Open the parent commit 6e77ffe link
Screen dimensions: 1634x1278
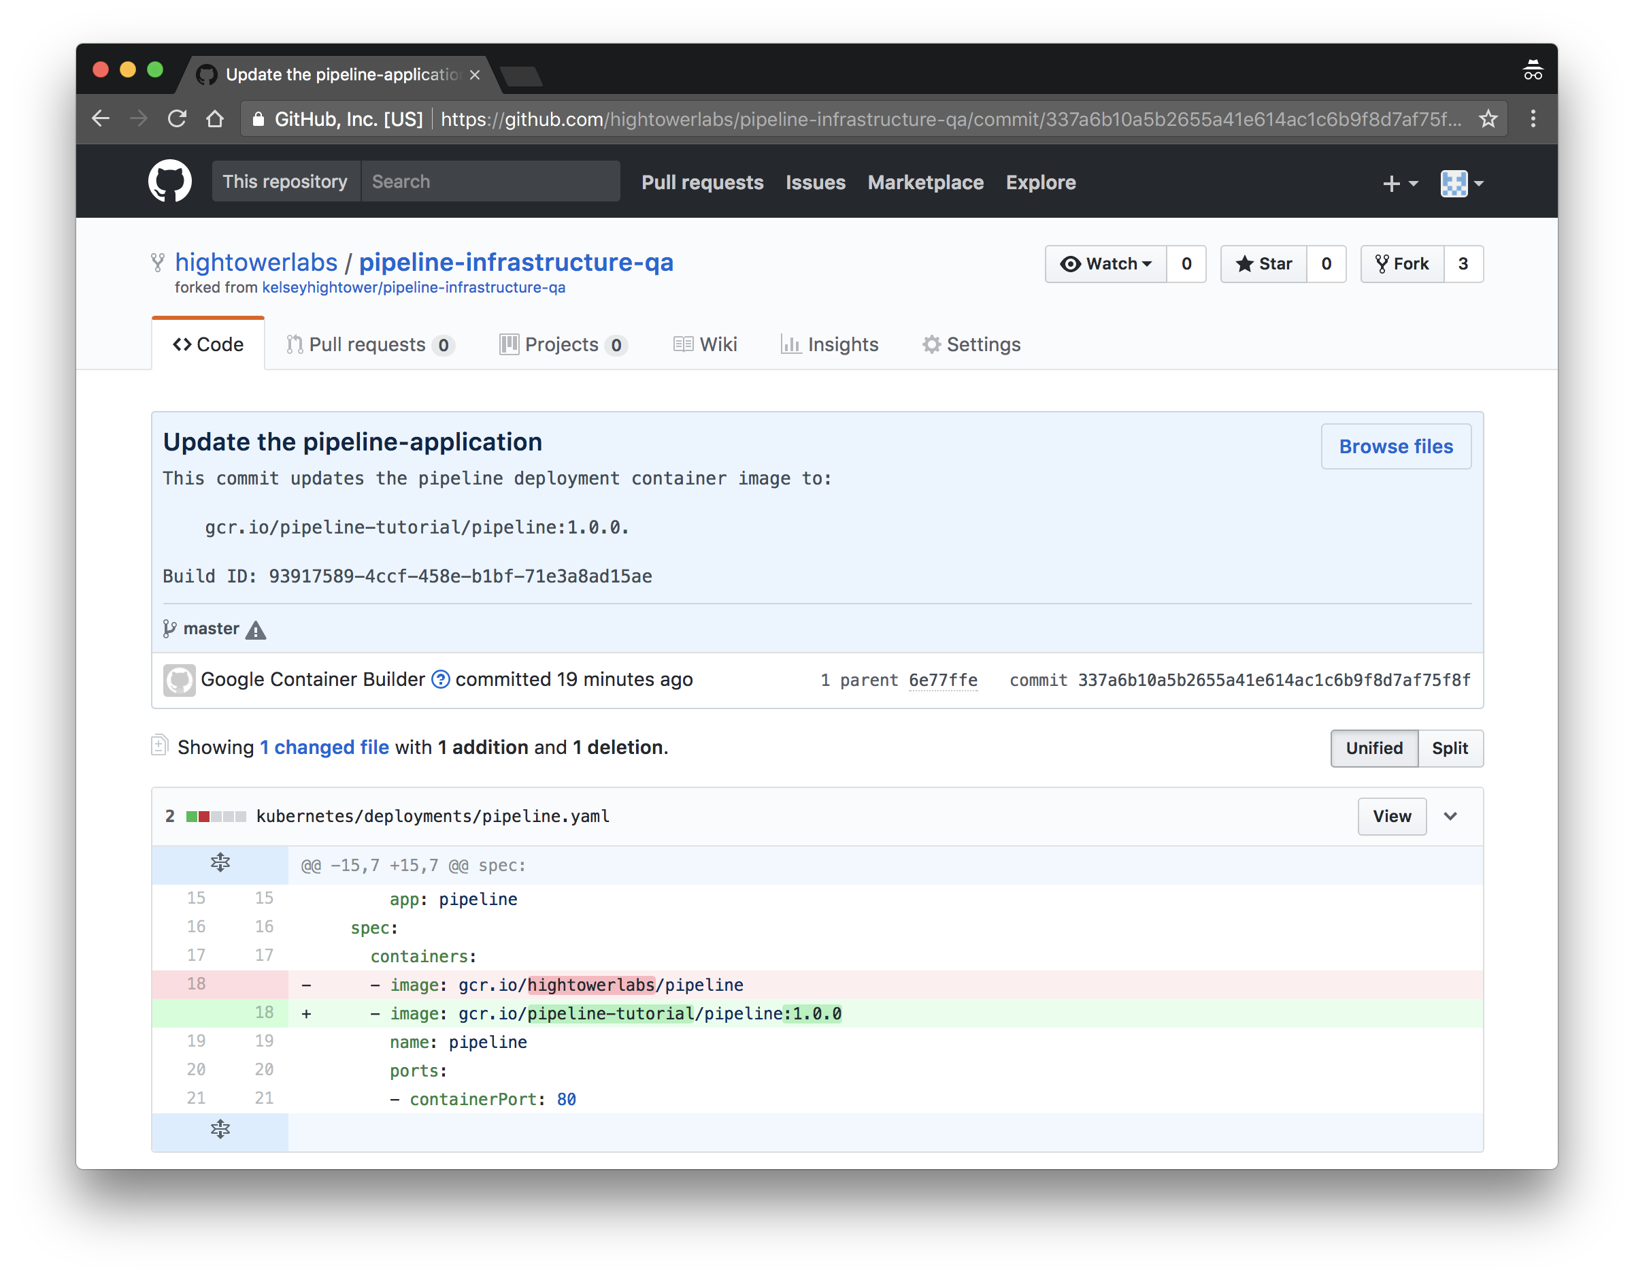coord(943,680)
